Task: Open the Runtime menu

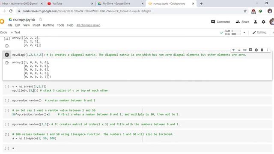Action: [x=48, y=25]
